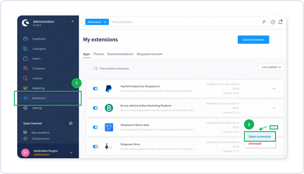Image resolution: width=304 pixels, height=174 pixels.
Task: Click Brevo: eMail & Online Marketing Platform title
Action: click(x=146, y=106)
